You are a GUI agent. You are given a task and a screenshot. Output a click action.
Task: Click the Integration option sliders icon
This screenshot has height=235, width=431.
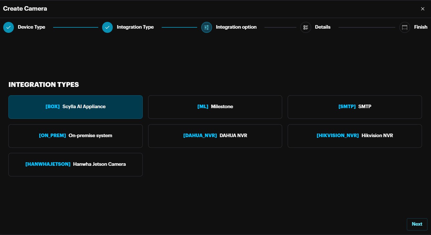(x=206, y=27)
